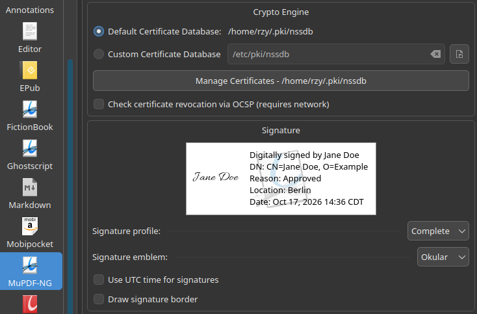
Task: Click the sidebar vertical scrollbar
Action: [70, 185]
